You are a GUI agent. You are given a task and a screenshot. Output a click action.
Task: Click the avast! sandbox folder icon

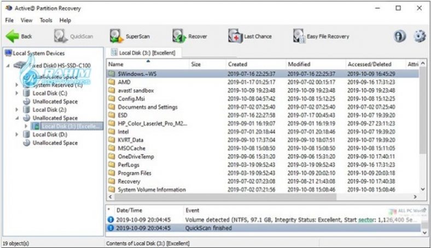pos(112,90)
